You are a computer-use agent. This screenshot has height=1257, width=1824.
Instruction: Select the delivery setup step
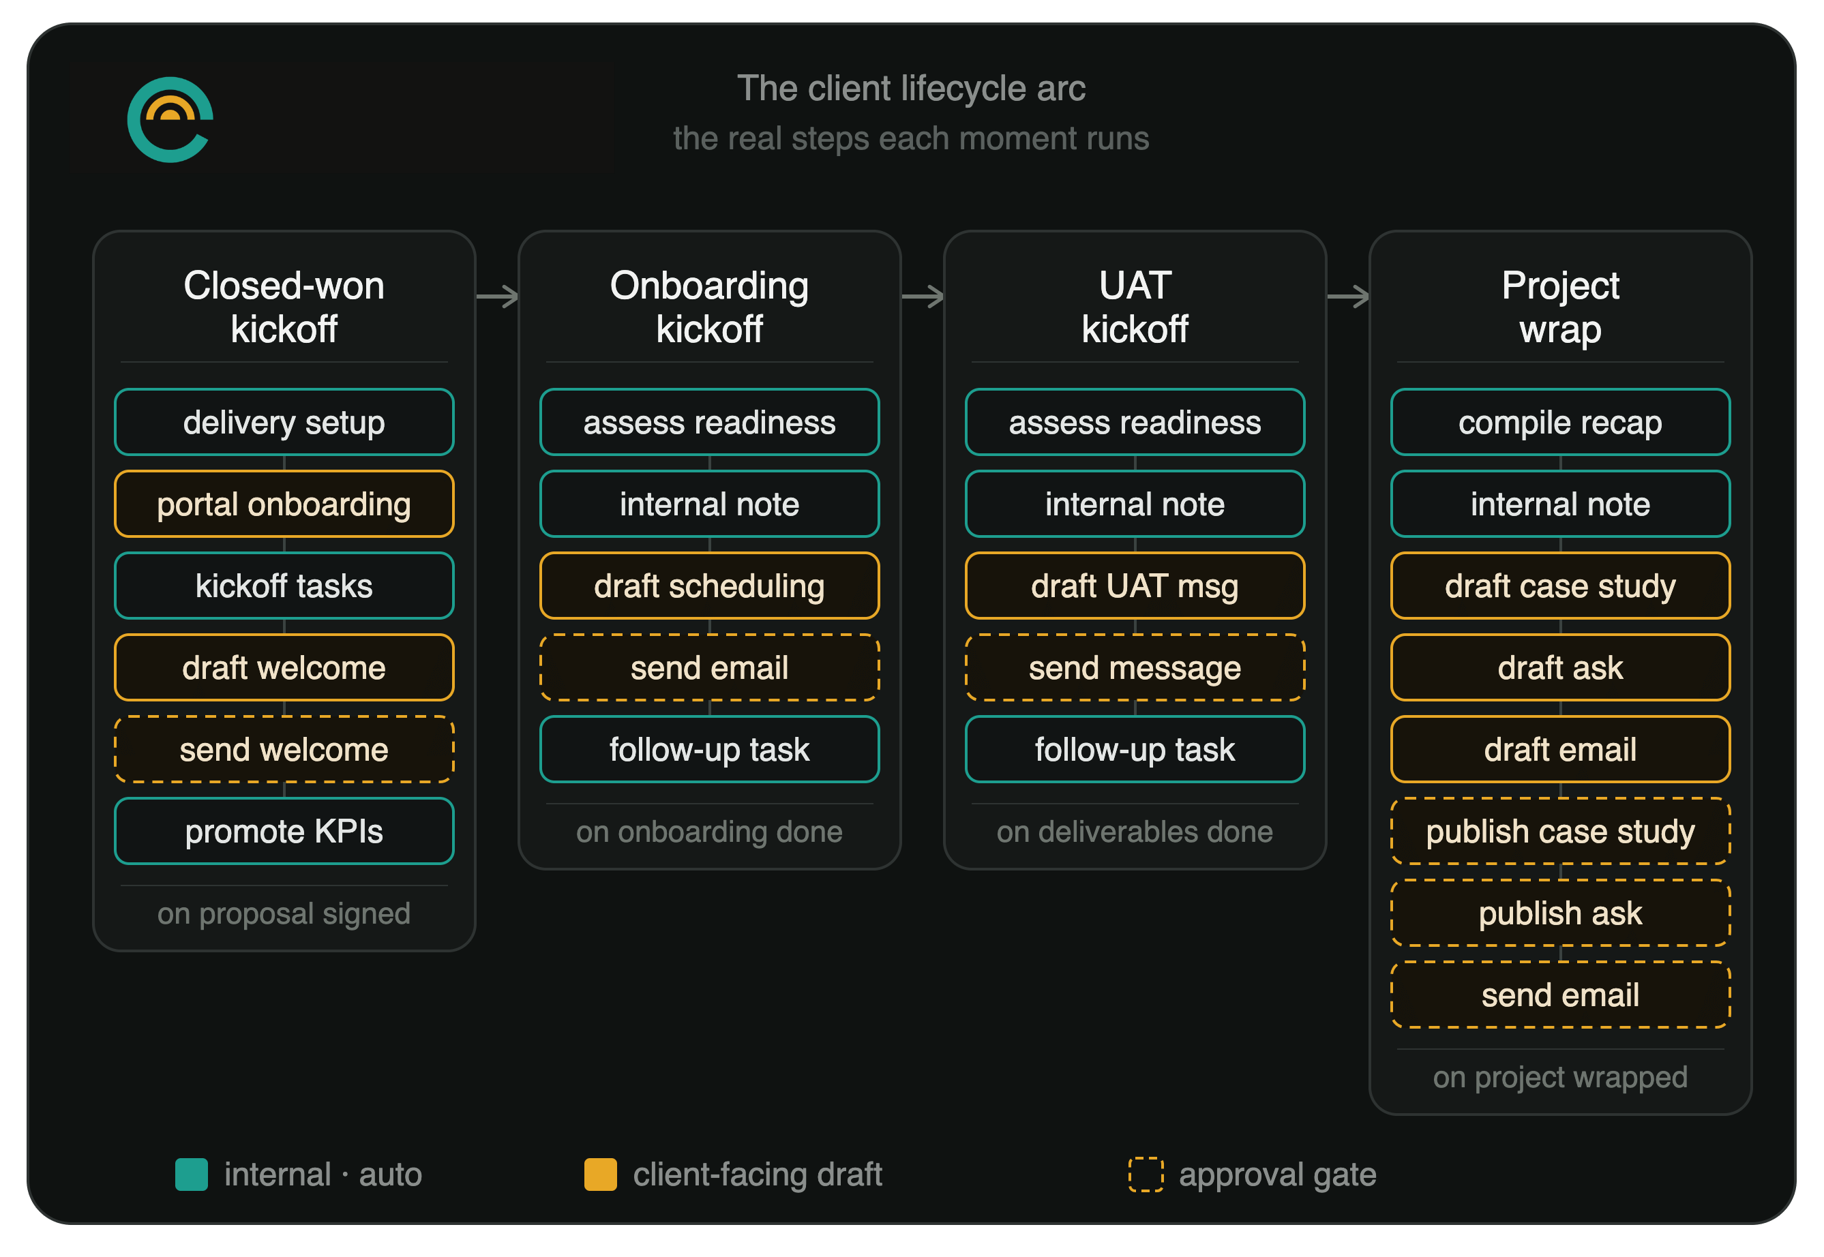284,422
